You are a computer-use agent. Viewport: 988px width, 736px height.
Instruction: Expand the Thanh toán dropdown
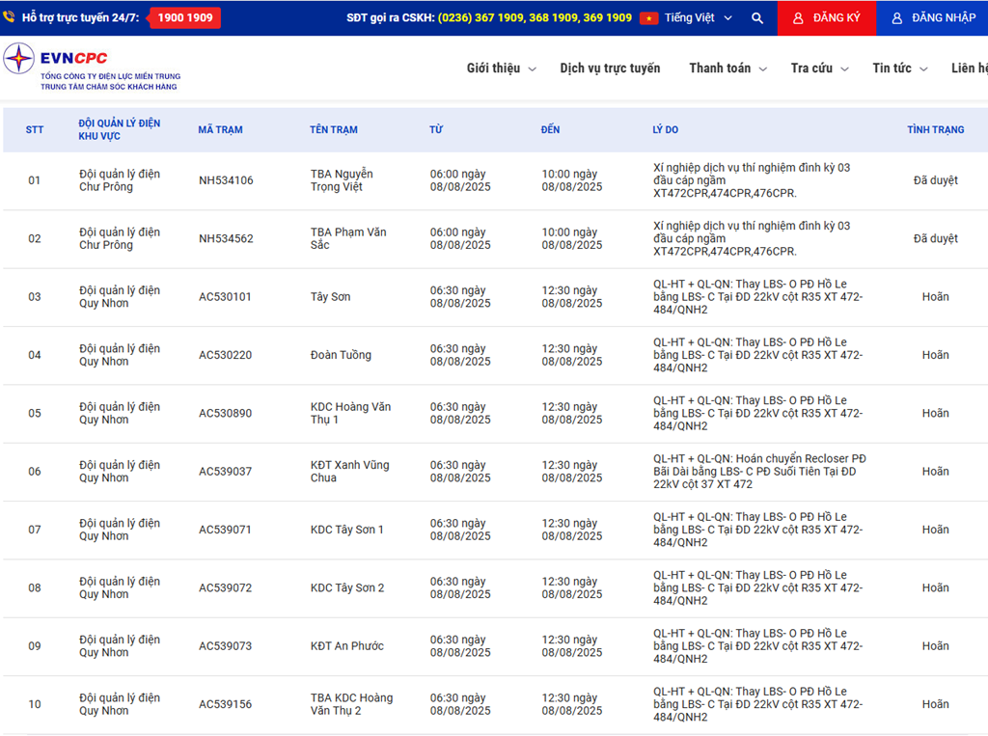(727, 68)
